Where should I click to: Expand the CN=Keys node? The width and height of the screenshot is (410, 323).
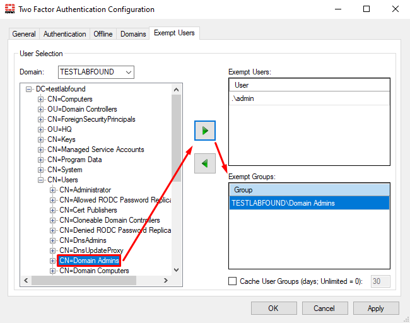(x=40, y=139)
